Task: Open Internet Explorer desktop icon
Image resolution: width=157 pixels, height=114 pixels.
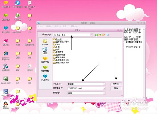Action: point(6,55)
